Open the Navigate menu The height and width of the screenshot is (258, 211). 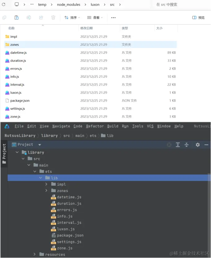(61, 126)
